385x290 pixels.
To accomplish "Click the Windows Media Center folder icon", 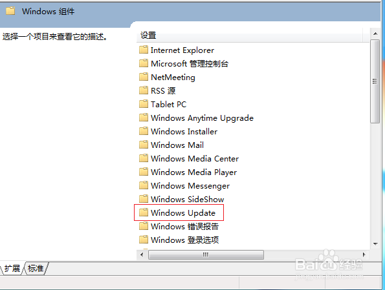I will pyautogui.click(x=144, y=158).
